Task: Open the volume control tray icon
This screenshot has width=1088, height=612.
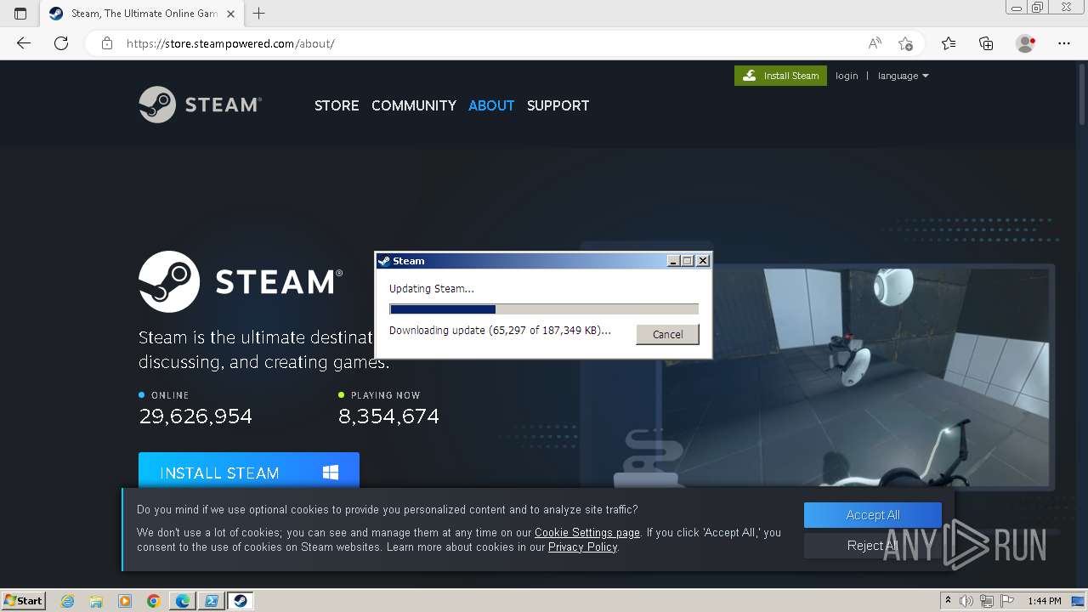Action: 966,601
